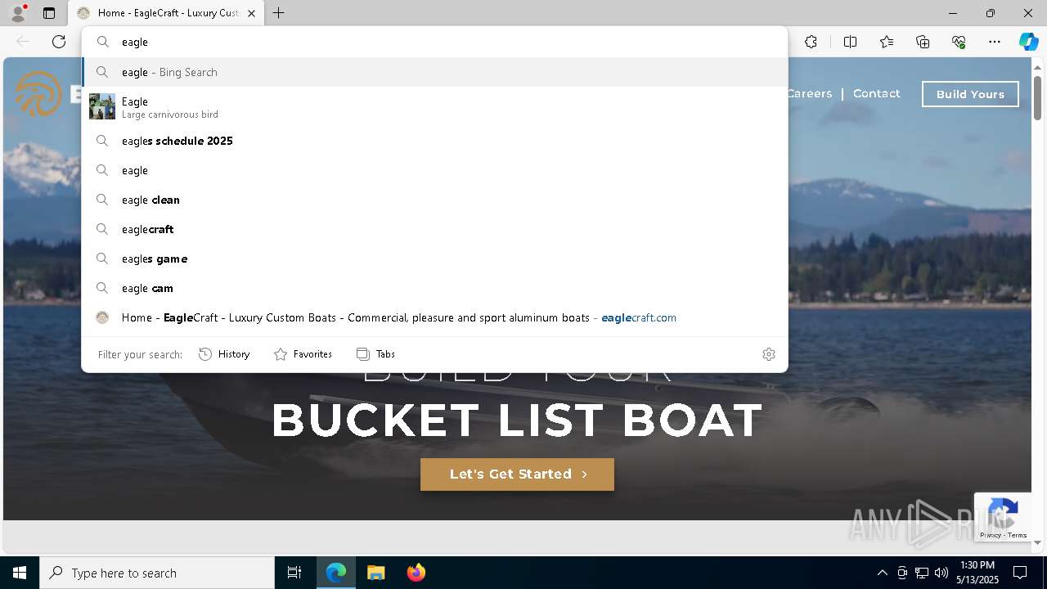Open Microsoft Edge from taskbar

(336, 573)
